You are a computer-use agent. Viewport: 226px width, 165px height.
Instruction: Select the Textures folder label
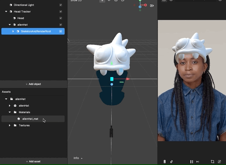24,125
